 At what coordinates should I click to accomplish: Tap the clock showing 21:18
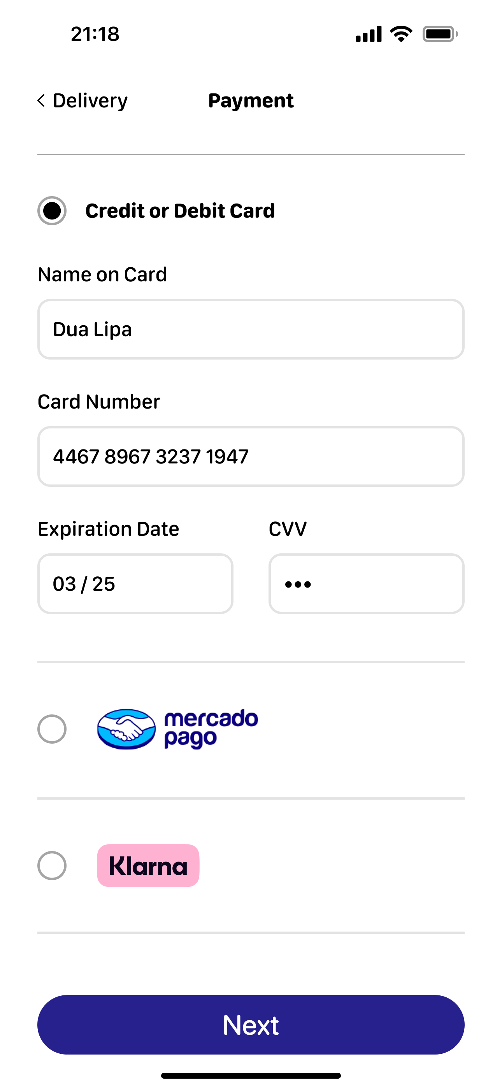coord(95,34)
